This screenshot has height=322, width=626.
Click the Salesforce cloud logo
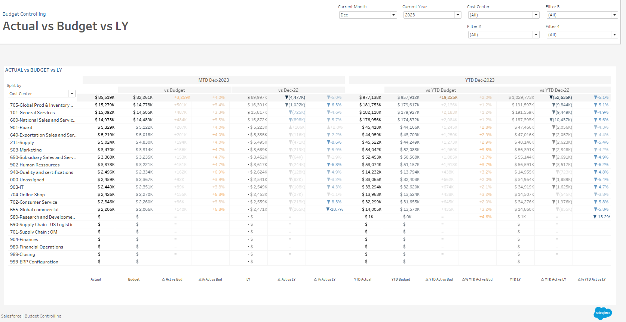tap(602, 313)
